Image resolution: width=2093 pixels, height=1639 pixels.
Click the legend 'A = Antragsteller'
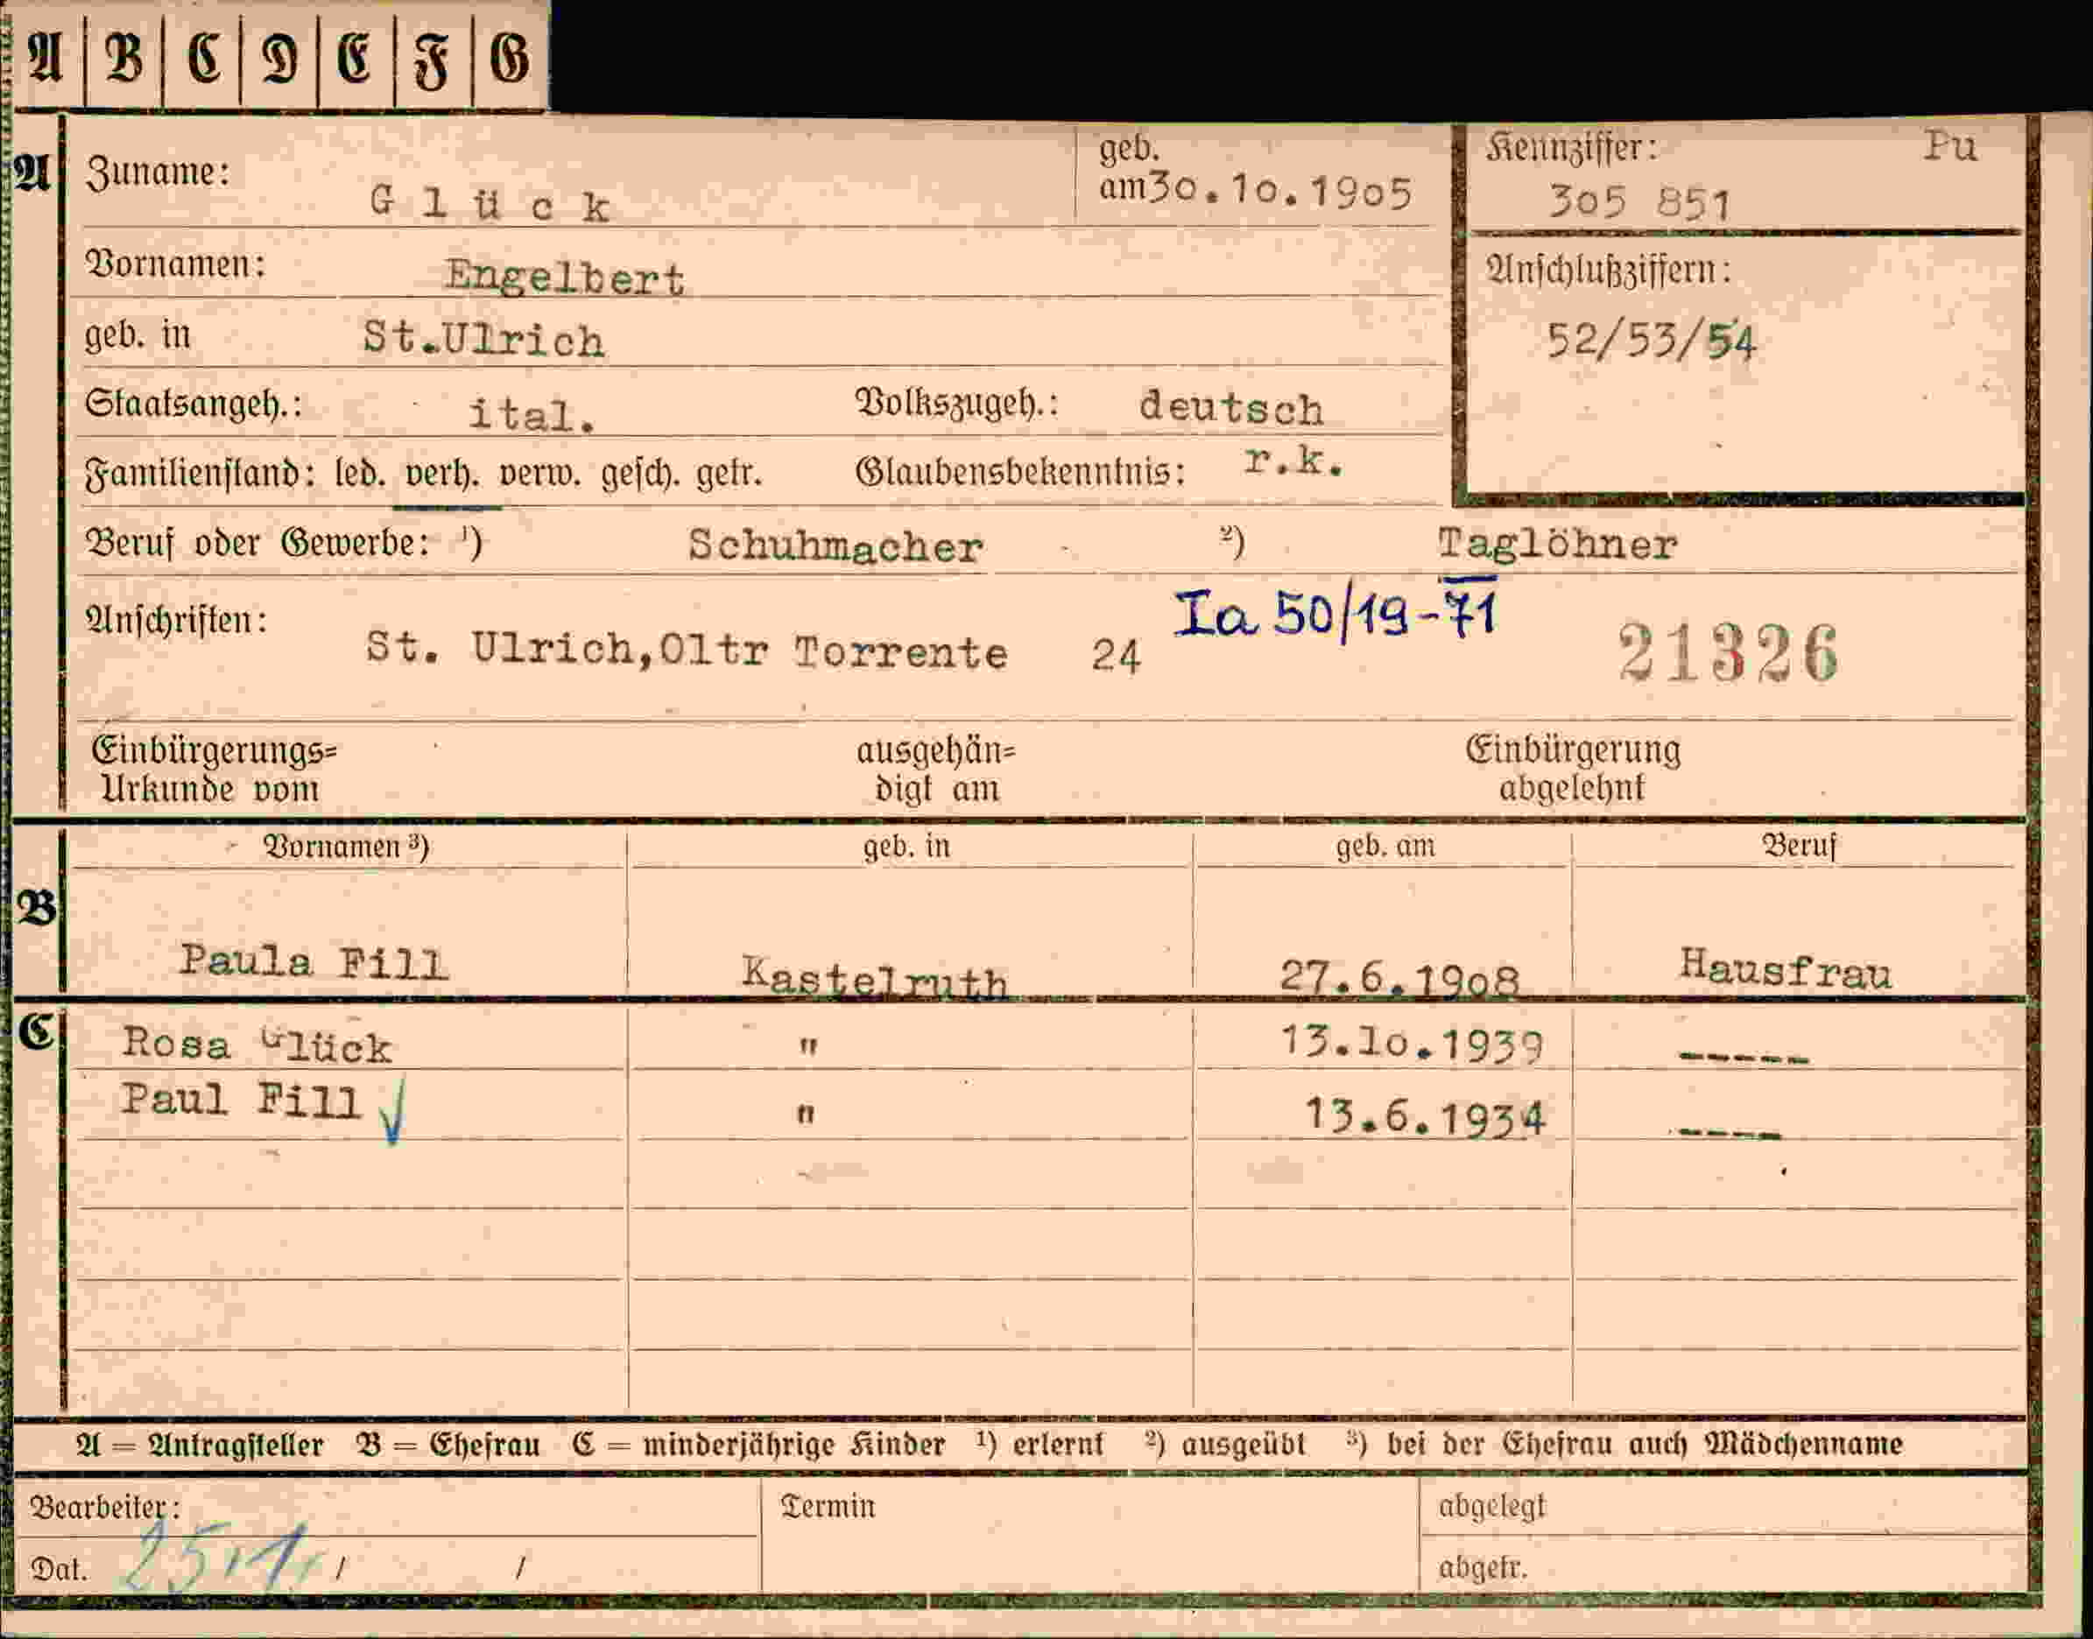[200, 1446]
